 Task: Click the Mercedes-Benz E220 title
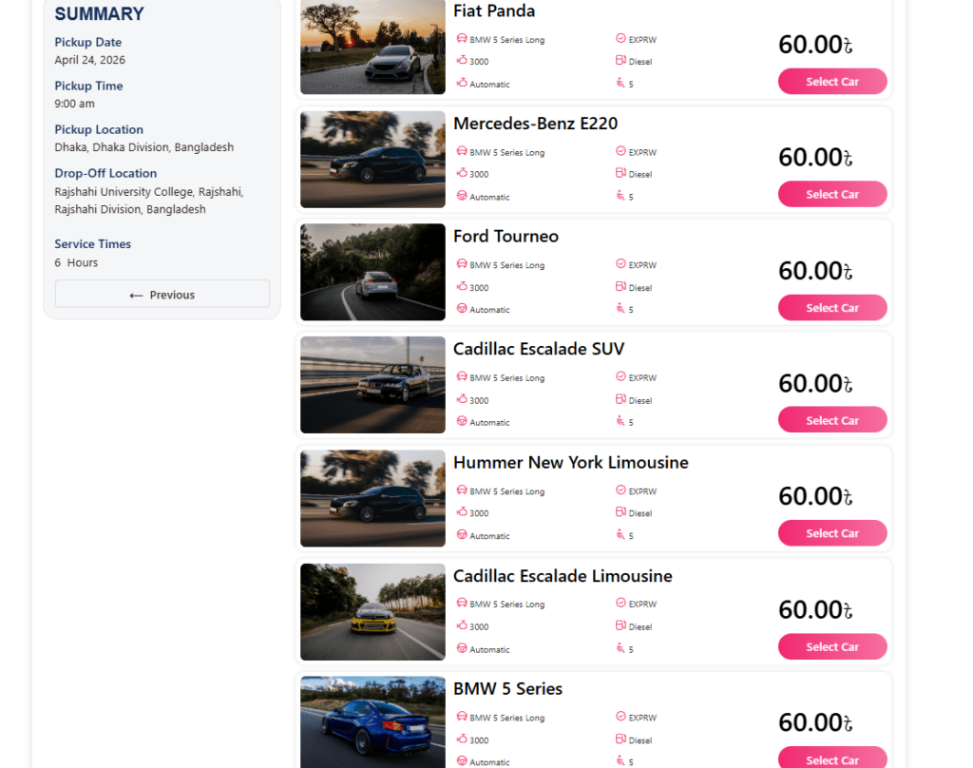pyautogui.click(x=536, y=124)
